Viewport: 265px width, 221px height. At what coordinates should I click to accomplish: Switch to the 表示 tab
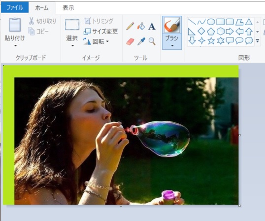tap(68, 8)
